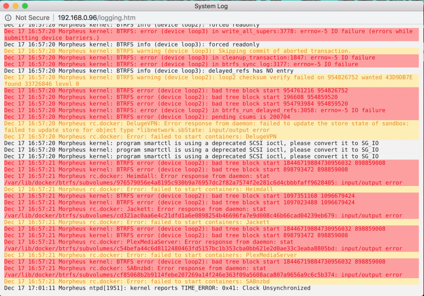Select the 'found 33726846 level 0' text
The image size is (424, 296).
tap(42, 84)
